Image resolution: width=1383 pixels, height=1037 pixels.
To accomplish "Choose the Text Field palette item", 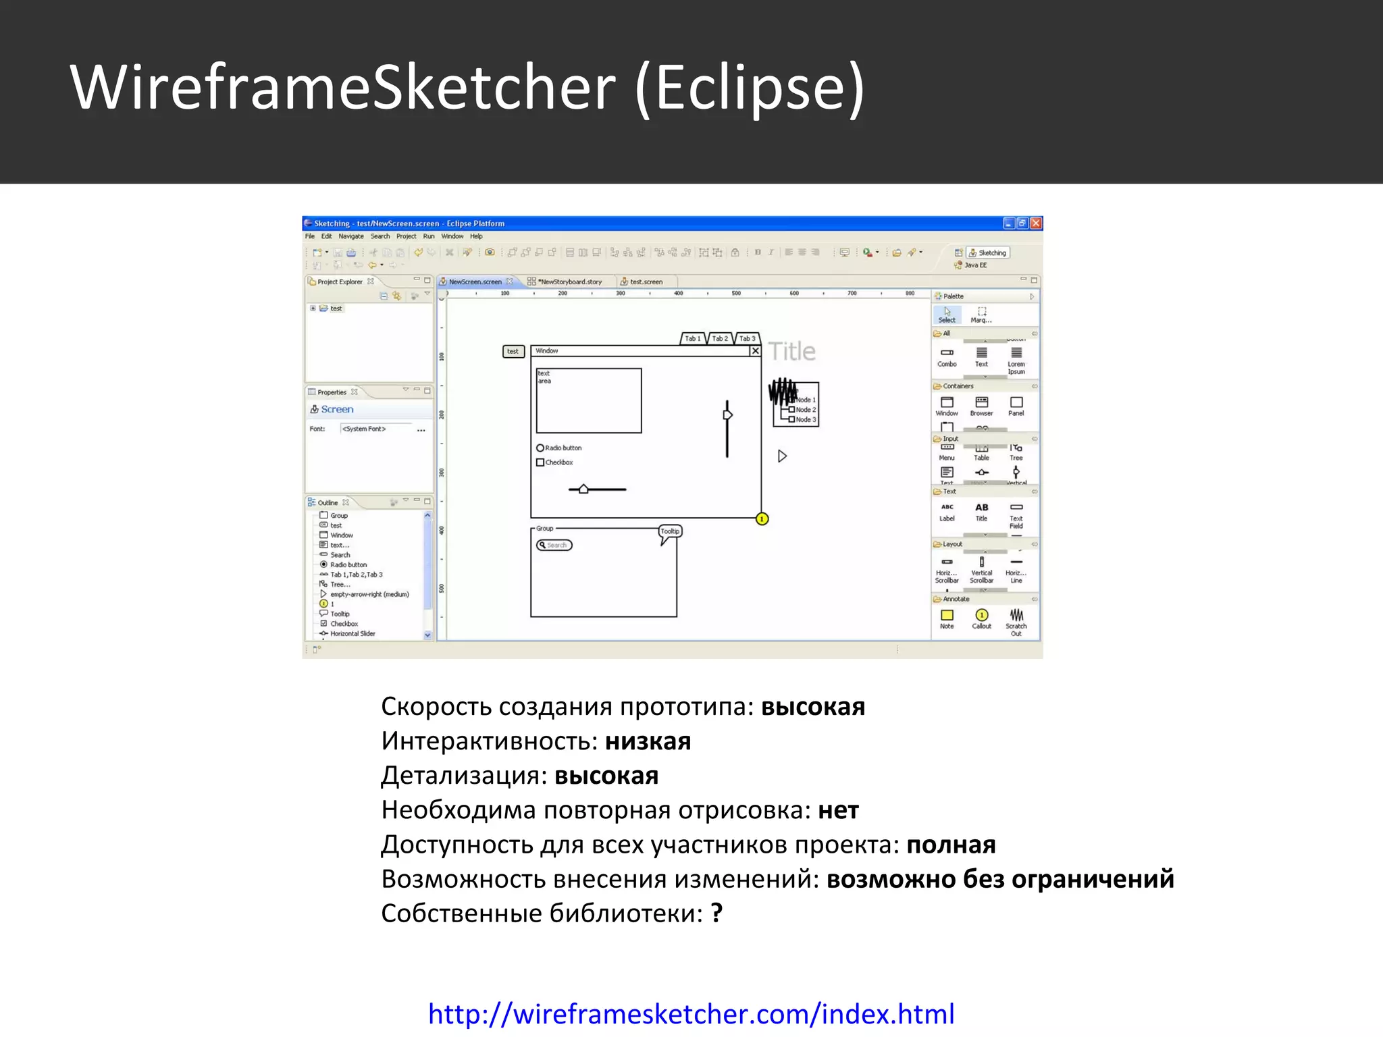I will coord(1016,516).
